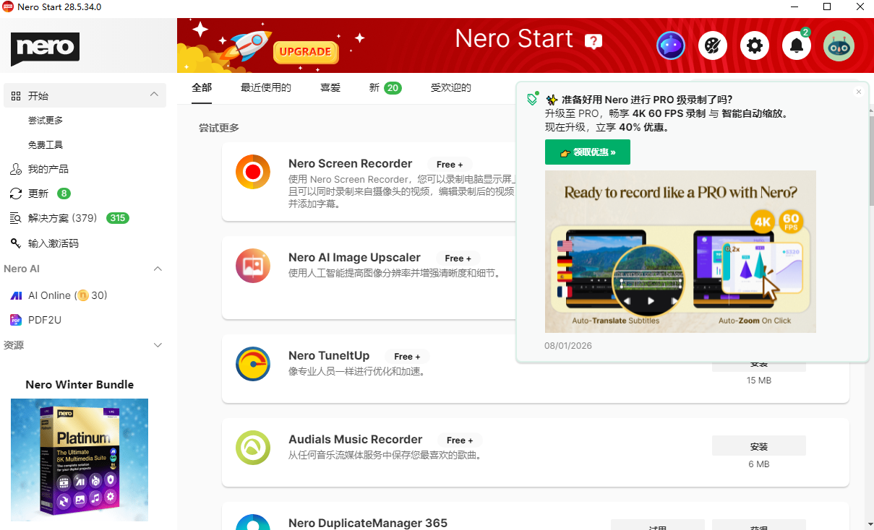874x530 pixels.
Task: Click the 更新 refresh icon
Action: click(16, 194)
